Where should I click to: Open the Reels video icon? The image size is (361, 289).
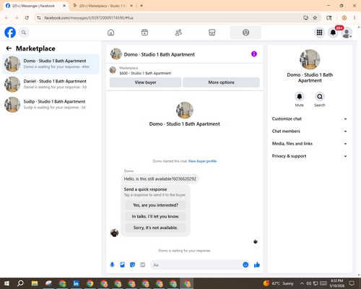[144, 33]
